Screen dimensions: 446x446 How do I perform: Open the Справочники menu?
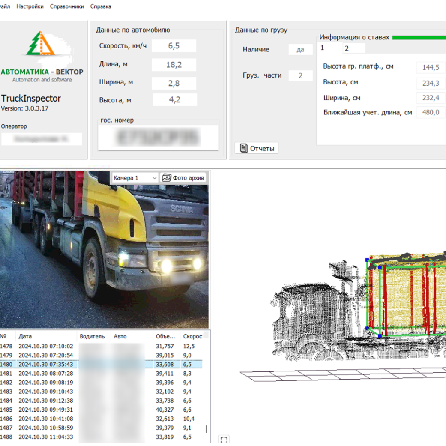67,6
